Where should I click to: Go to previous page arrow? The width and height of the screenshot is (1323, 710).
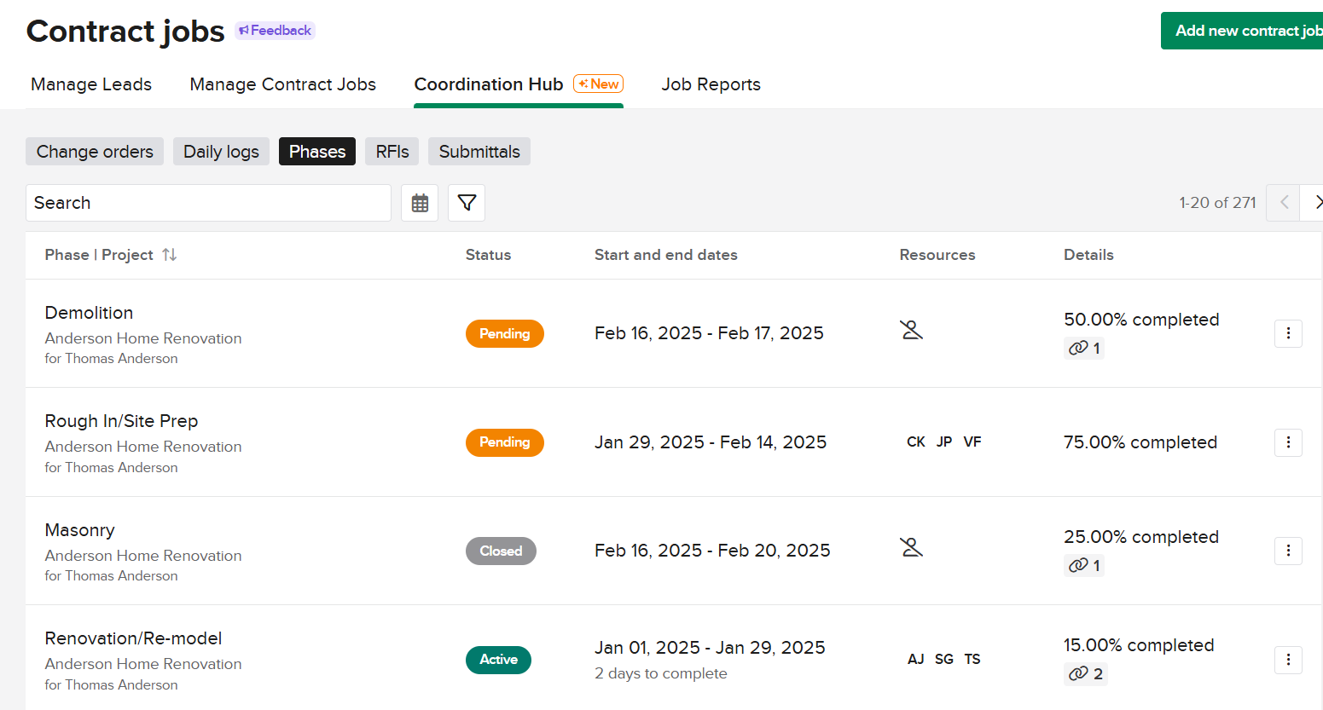pos(1283,203)
